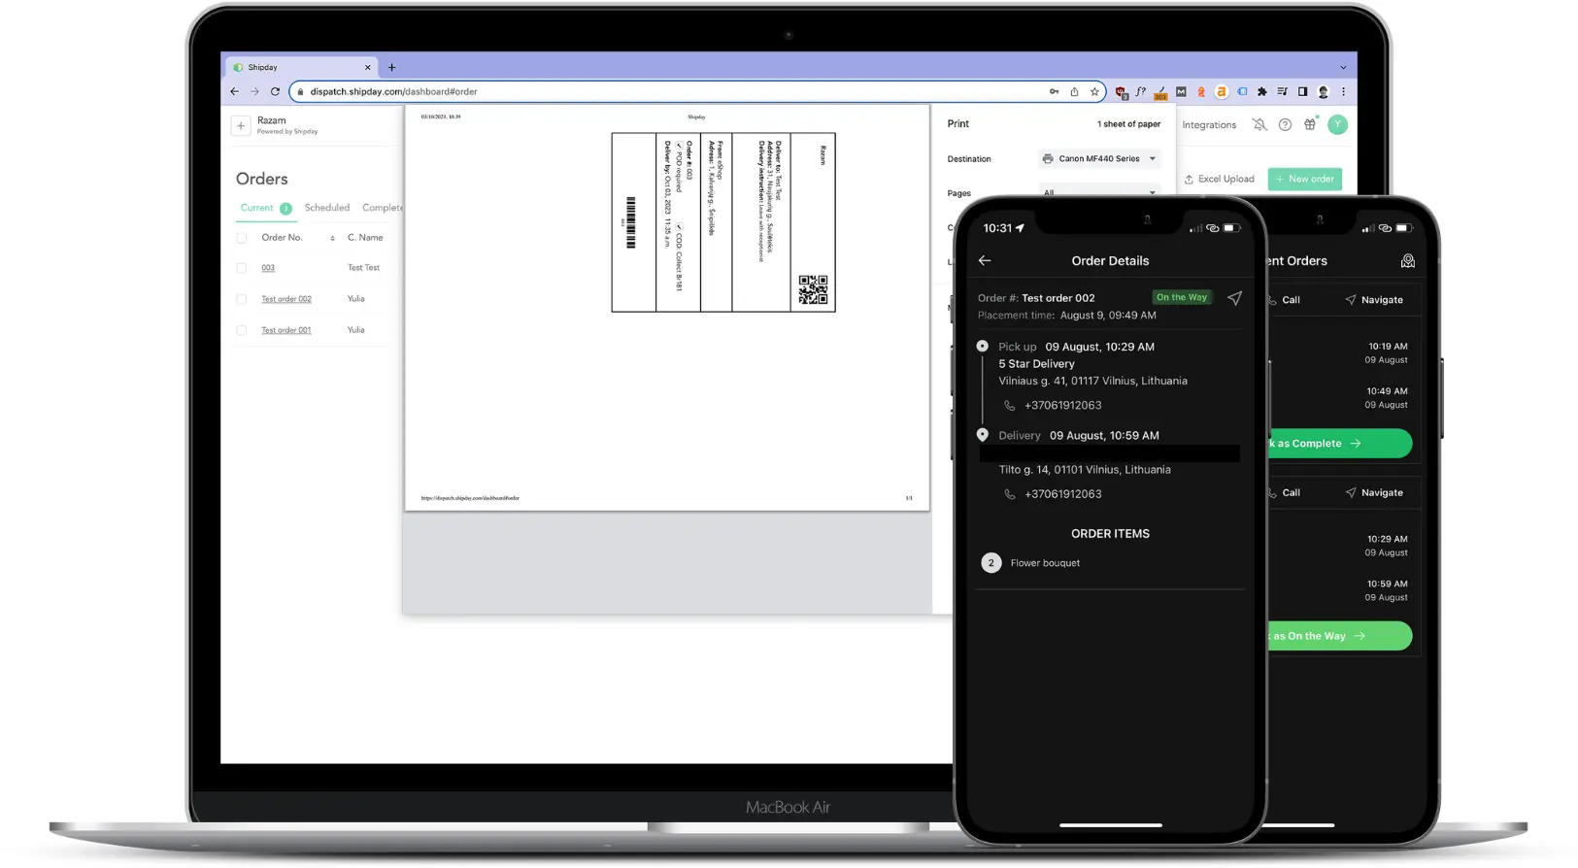Expand the tab search chevron

1343,67
